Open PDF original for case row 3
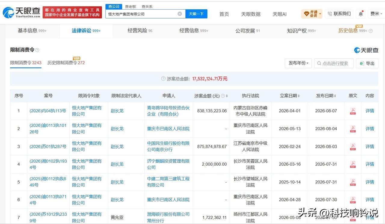The width and height of the screenshot is (385, 224). (x=353, y=147)
